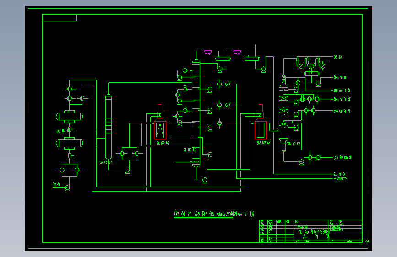397x257 pixels.
Task: Click the pump under the left reflux drum
Action: [x=219, y=70]
